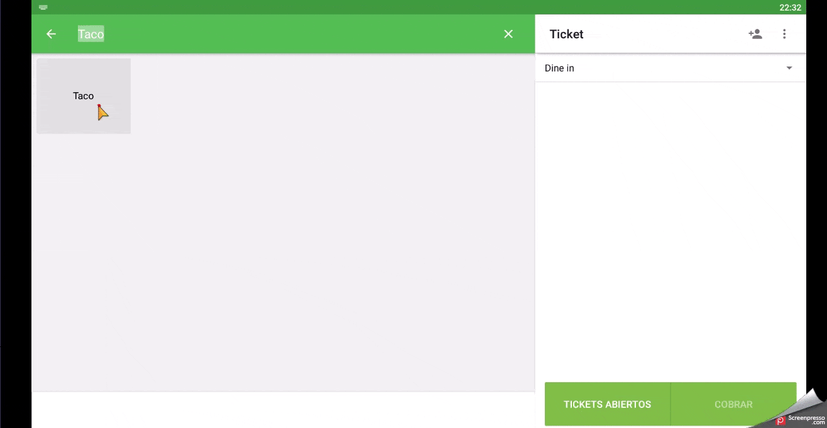
Task: Clear the search with the X icon
Action: coord(508,34)
